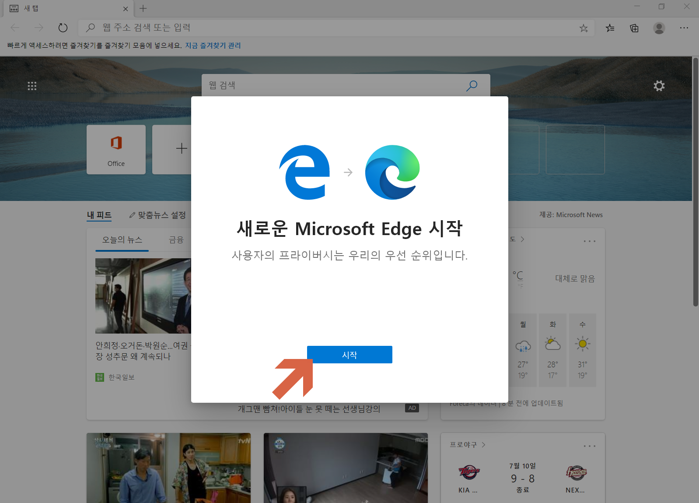699x503 pixels.
Task: Click the NEXEN Heroes team logo
Action: [x=576, y=473]
